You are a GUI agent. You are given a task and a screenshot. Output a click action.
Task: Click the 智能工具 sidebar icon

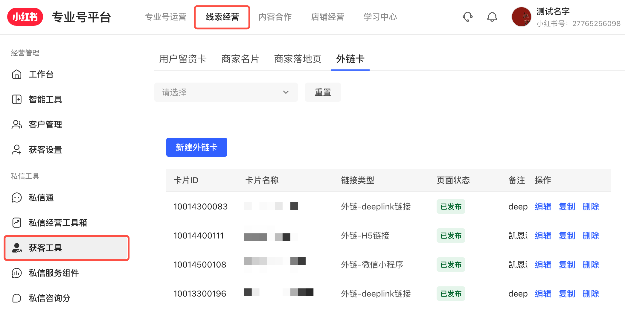[17, 99]
